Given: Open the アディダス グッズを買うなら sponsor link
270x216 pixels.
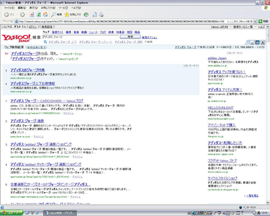Looking at the screenshot, I should (x=227, y=72).
